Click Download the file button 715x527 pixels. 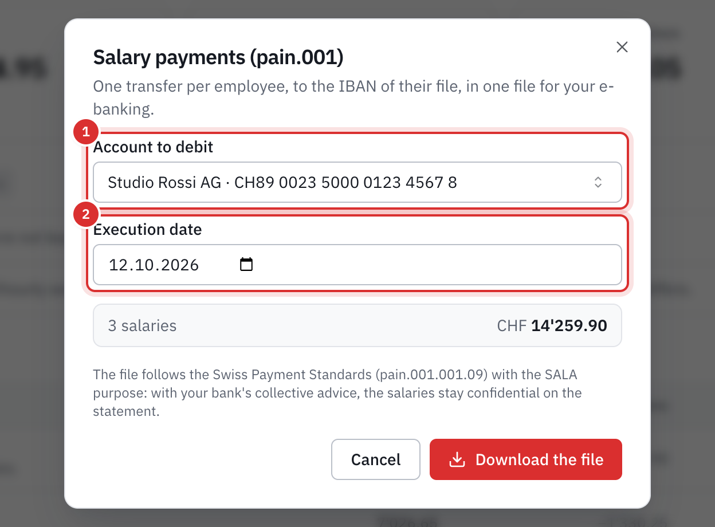coord(526,459)
